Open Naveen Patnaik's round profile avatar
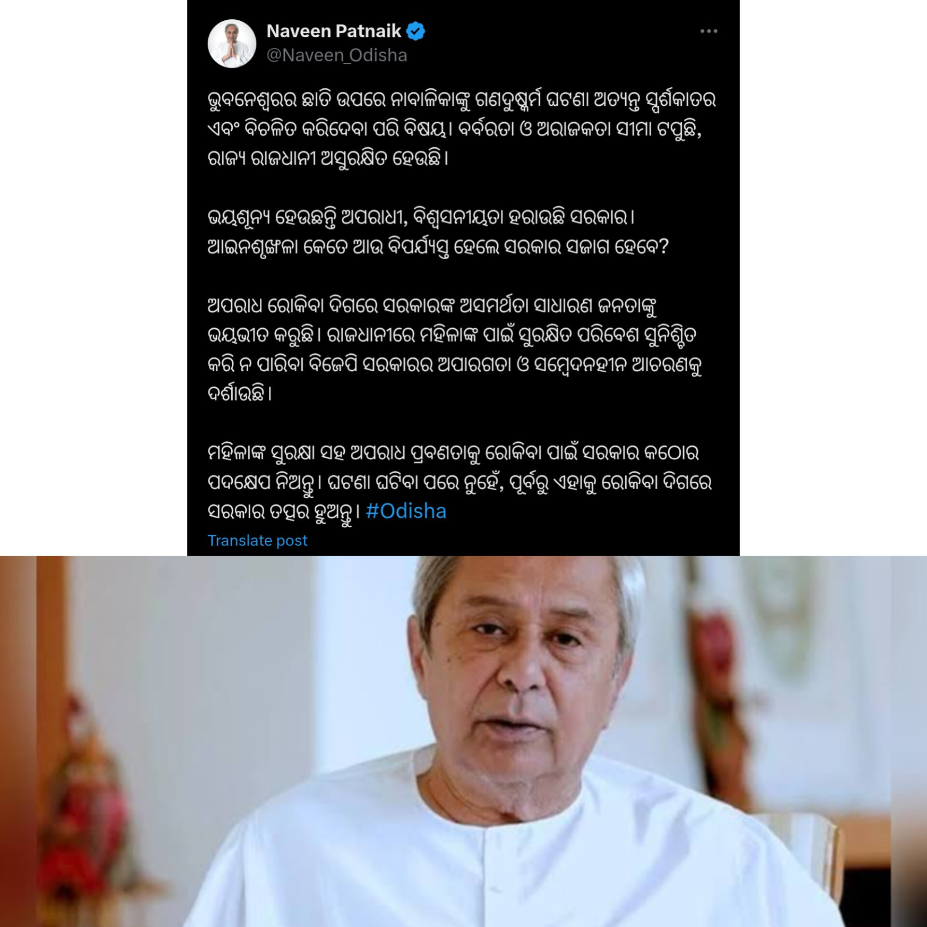This screenshot has width=927, height=927. click(x=232, y=43)
